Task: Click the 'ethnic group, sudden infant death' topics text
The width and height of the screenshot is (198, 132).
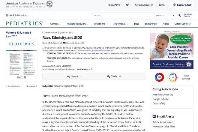Action: (x=70, y=96)
